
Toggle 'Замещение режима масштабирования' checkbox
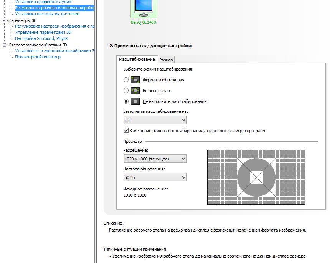pyautogui.click(x=126, y=130)
